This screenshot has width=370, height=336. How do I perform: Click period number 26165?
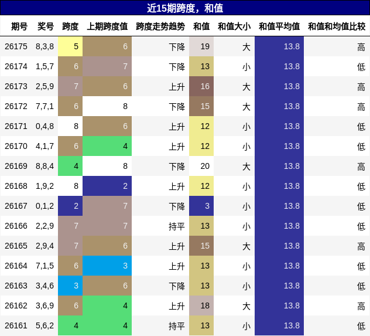coord(16,246)
